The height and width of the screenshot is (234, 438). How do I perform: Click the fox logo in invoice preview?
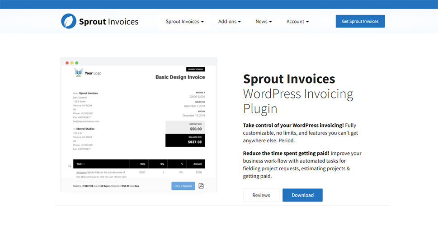79,73
